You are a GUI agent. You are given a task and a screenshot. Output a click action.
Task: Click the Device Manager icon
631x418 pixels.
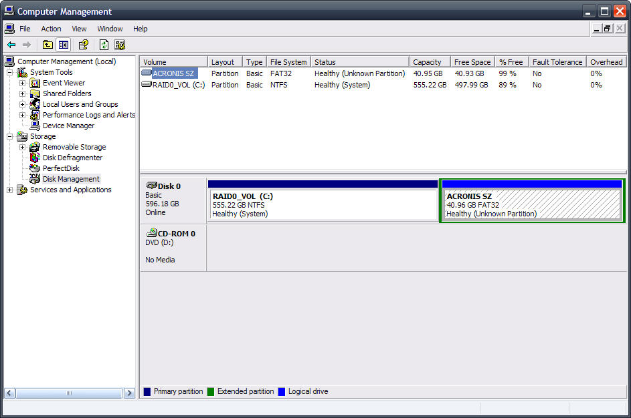click(35, 126)
